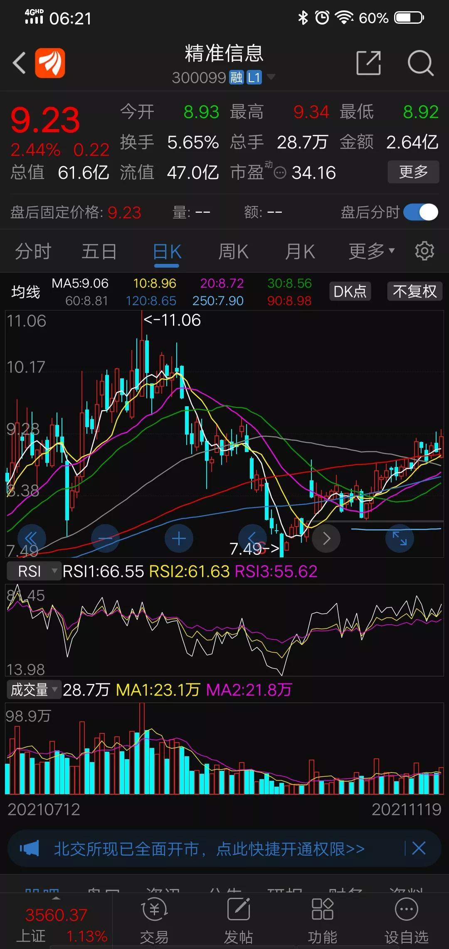Toggle the 盘后分时 switch
The image size is (449, 949).
421,212
